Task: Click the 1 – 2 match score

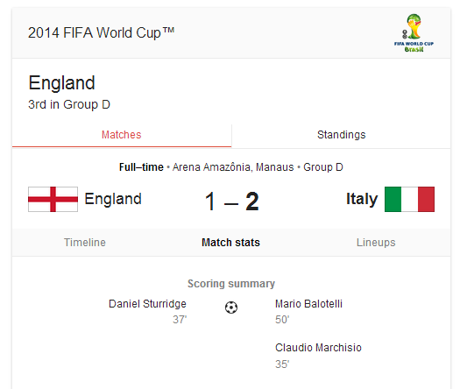Action: [x=232, y=202]
